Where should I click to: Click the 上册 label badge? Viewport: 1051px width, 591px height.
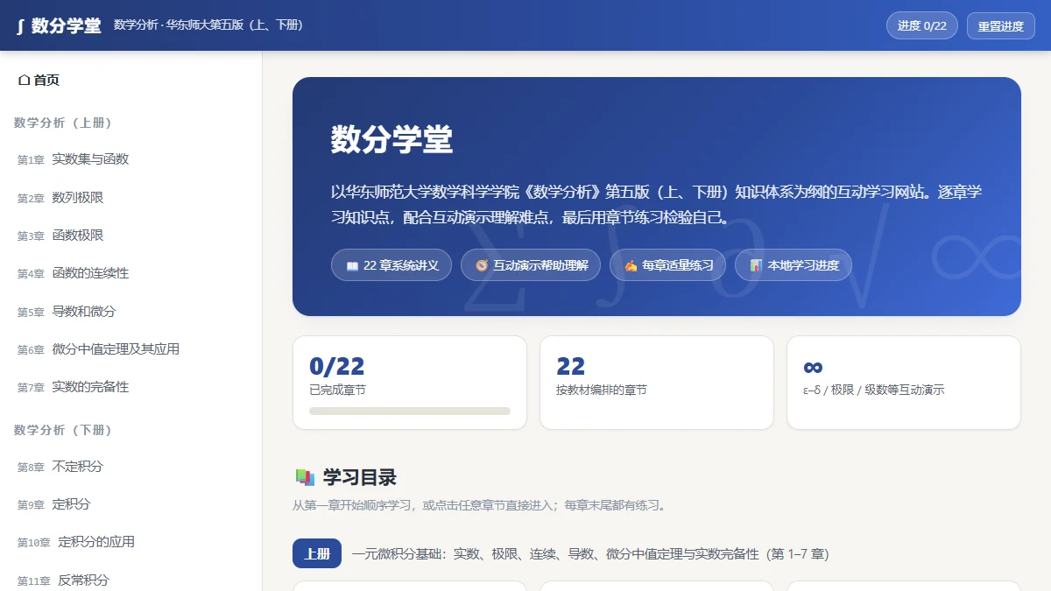tap(317, 554)
